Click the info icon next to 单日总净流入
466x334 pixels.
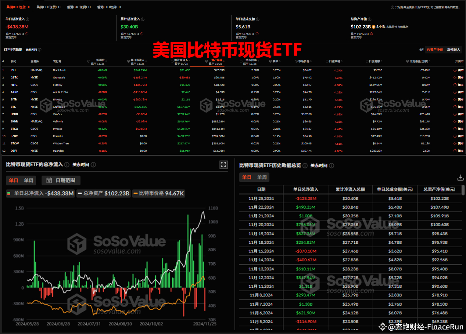[x=27, y=19]
